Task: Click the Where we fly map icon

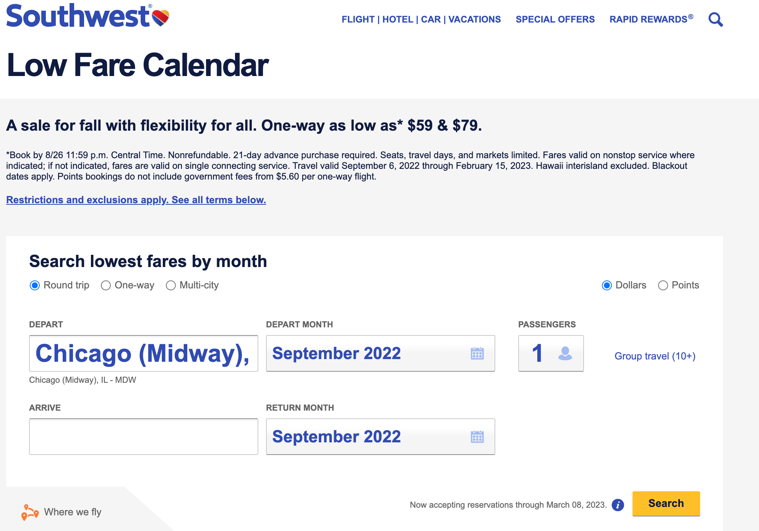Action: point(30,512)
